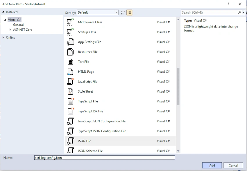Screen dimensions: 247x171
Task: Select the Middleware Class template icon
Action: point(70,22)
